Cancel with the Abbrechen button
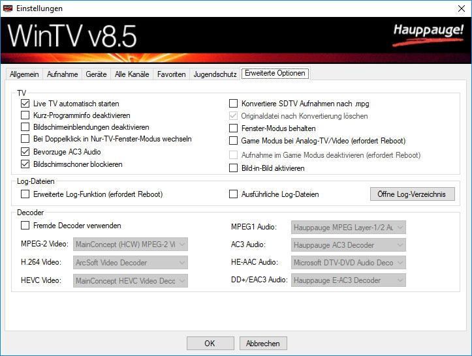472x356 pixels. pos(263,344)
